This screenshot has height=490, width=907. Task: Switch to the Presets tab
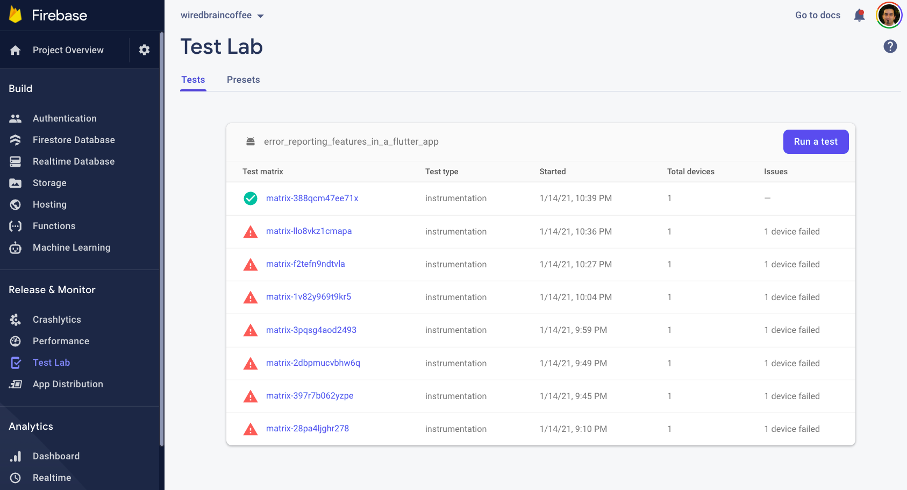(244, 80)
